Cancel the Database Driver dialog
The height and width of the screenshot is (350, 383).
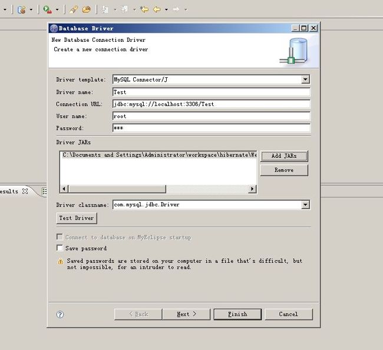(289, 314)
